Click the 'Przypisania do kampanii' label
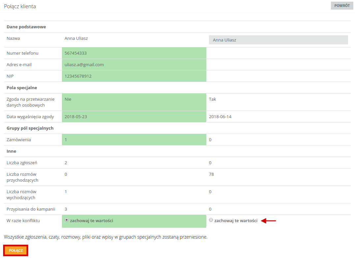 click(x=31, y=209)
